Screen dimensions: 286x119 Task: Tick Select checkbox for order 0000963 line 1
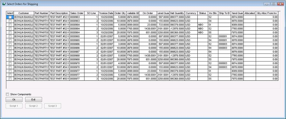pos(10,17)
